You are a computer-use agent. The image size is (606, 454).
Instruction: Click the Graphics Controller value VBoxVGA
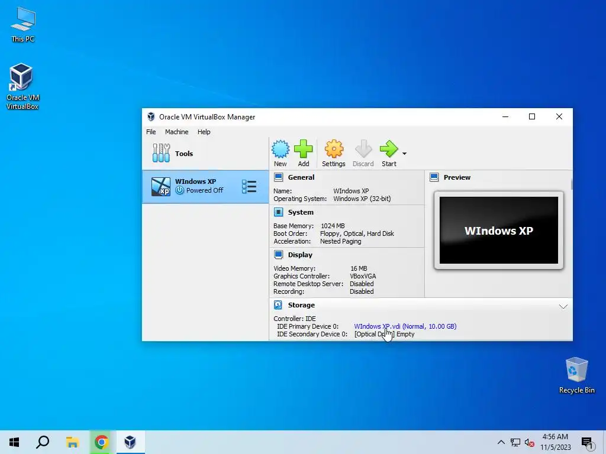point(363,276)
